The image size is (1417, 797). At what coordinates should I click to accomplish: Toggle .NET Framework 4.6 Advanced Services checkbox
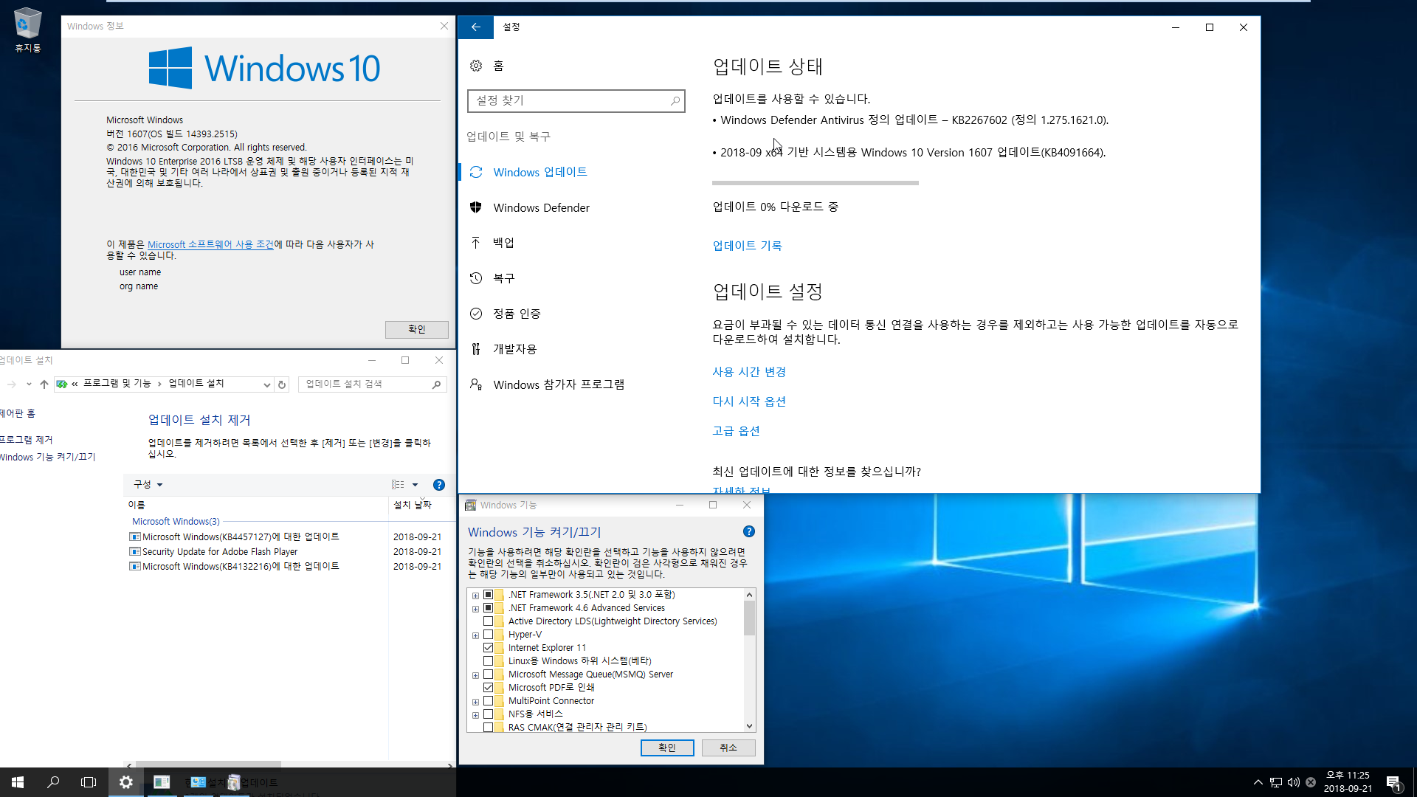click(488, 608)
